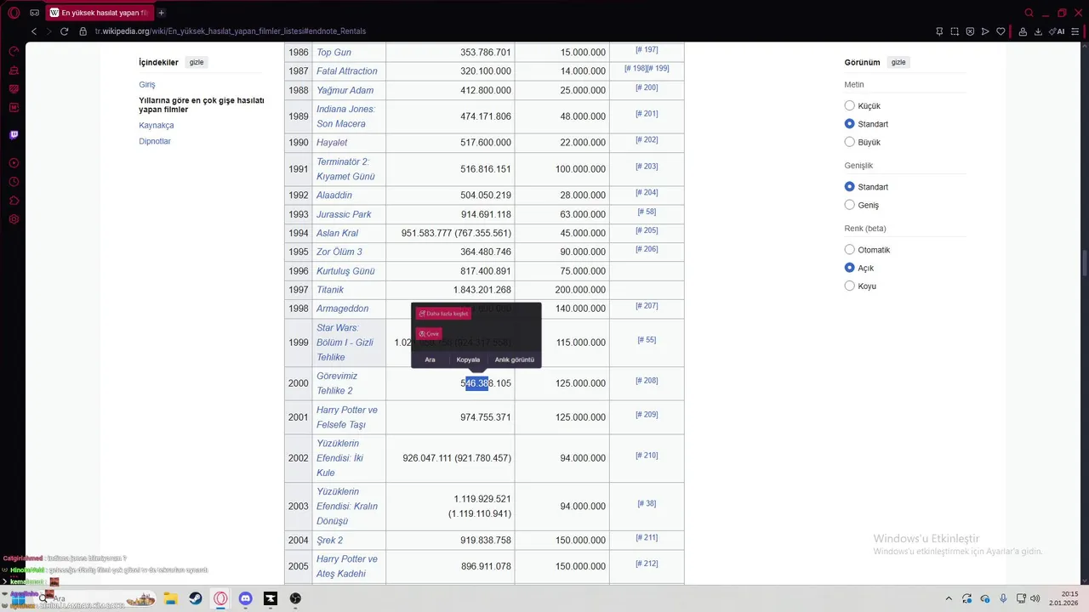1089x612 pixels.
Task: Open the Titanik film link
Action: pos(330,290)
